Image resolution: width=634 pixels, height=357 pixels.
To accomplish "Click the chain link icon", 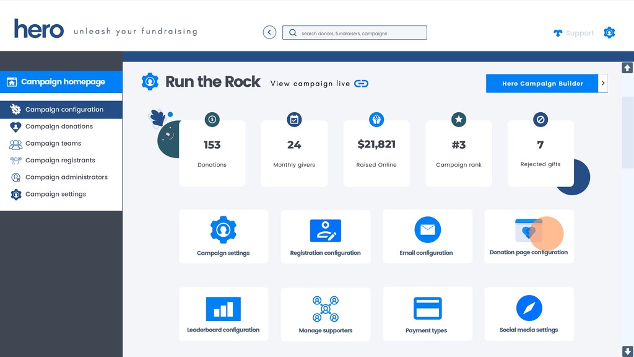I will tap(361, 84).
